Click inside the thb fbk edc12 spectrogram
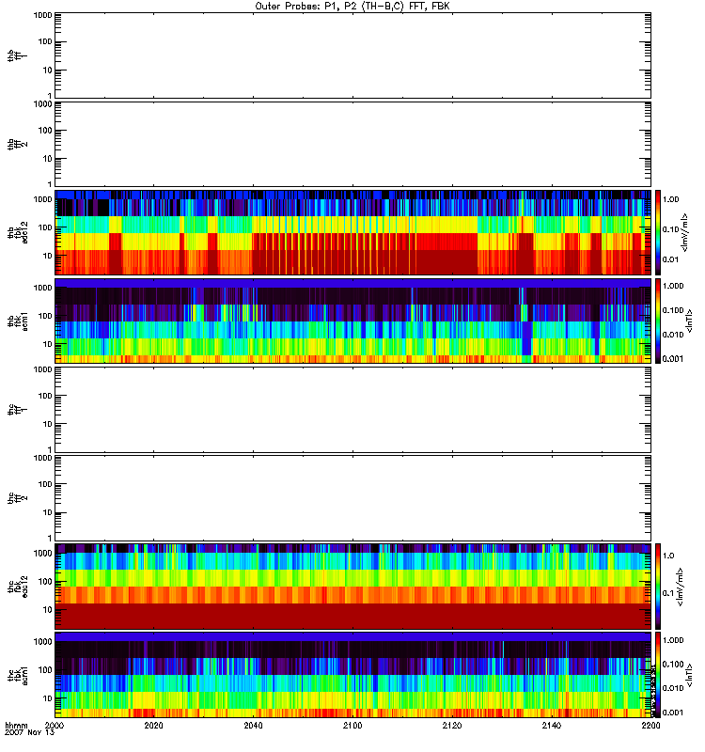 pyautogui.click(x=352, y=231)
